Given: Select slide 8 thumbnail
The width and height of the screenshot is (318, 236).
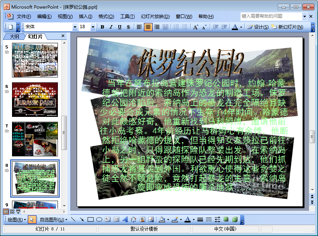Looking at the screenshot, I should (35, 179).
